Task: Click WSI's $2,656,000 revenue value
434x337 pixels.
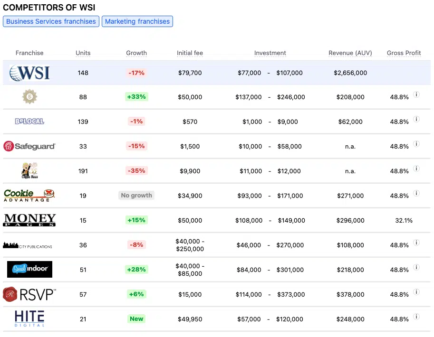Action: point(350,73)
